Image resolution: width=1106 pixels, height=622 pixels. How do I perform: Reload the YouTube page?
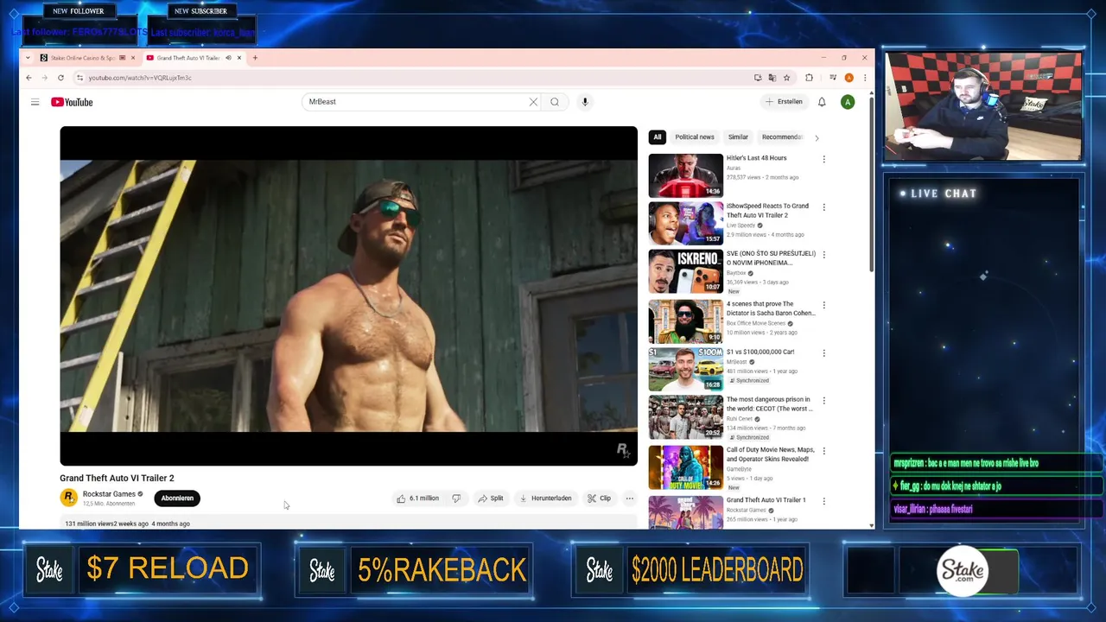pyautogui.click(x=60, y=78)
